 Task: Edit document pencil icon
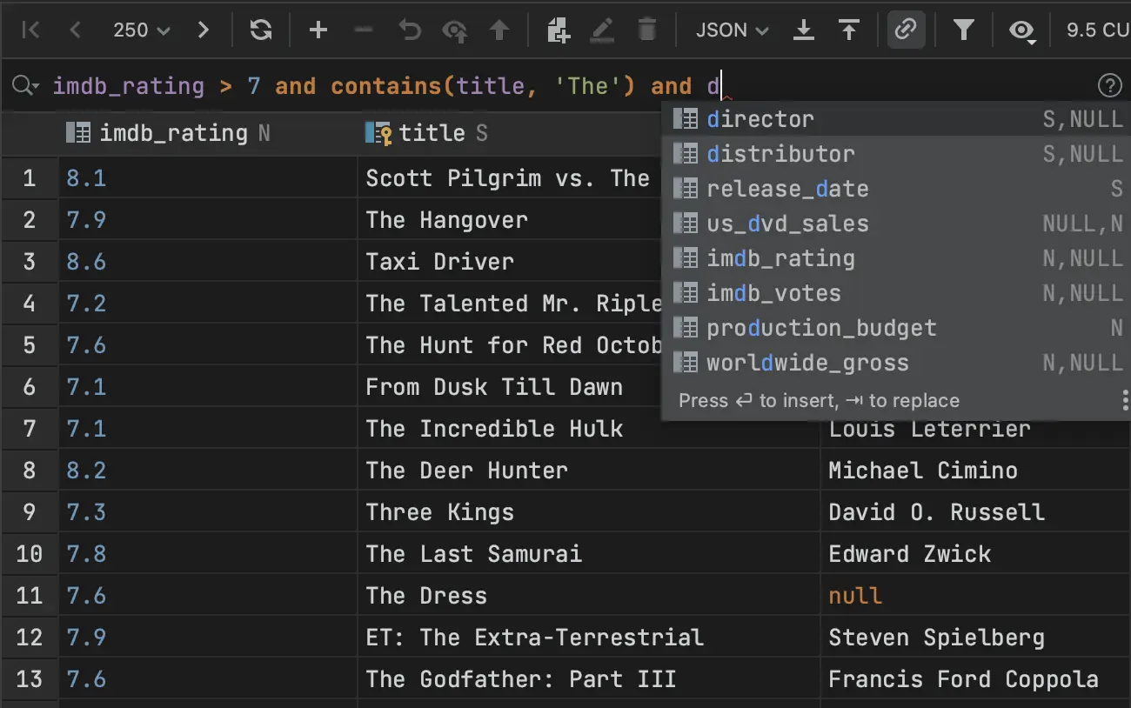pyautogui.click(x=602, y=30)
